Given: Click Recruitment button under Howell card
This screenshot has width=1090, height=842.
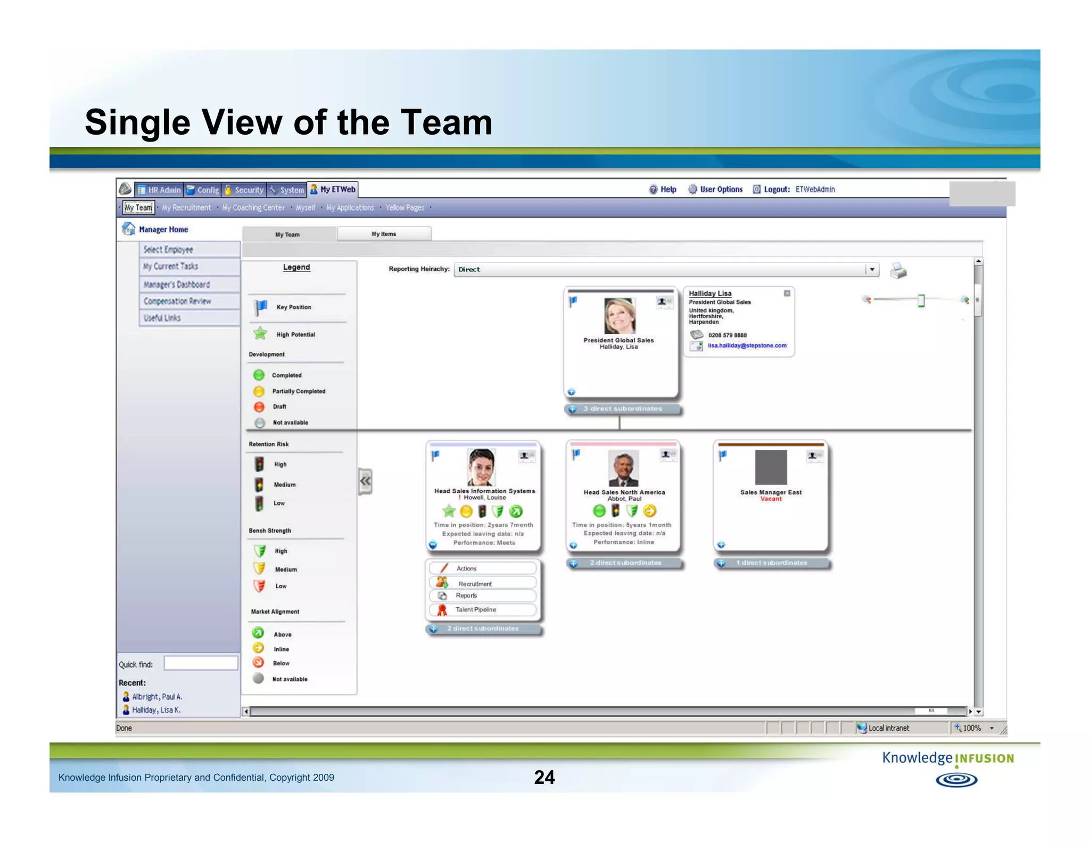Looking at the screenshot, I should pos(482,583).
